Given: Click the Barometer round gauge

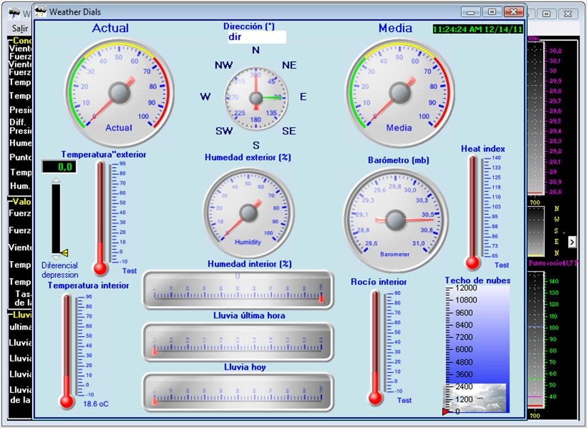Looking at the screenshot, I should click(396, 220).
